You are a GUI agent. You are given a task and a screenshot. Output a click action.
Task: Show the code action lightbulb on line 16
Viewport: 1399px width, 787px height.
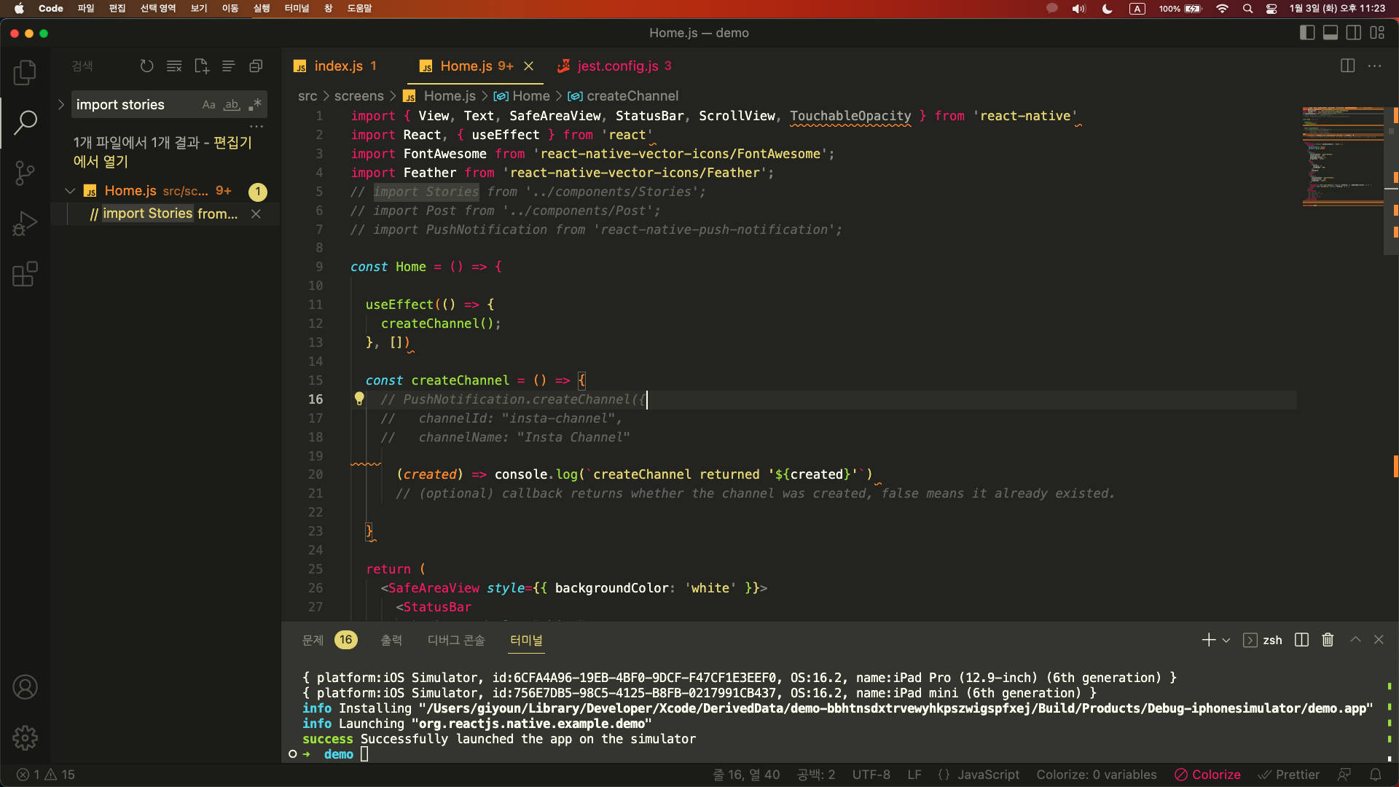pos(358,399)
